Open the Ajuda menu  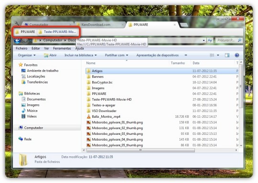(x=79, y=49)
